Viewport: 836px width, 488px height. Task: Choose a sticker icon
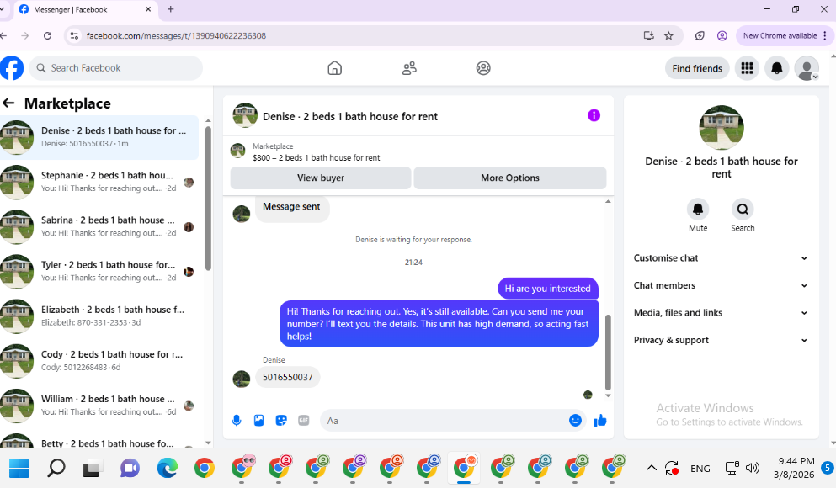tap(281, 421)
